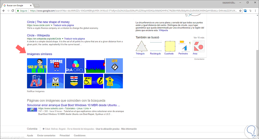Viewport: 259px width, 139px height.
Task: Select the Rectángulo shape image
Action: [x=156, y=46]
